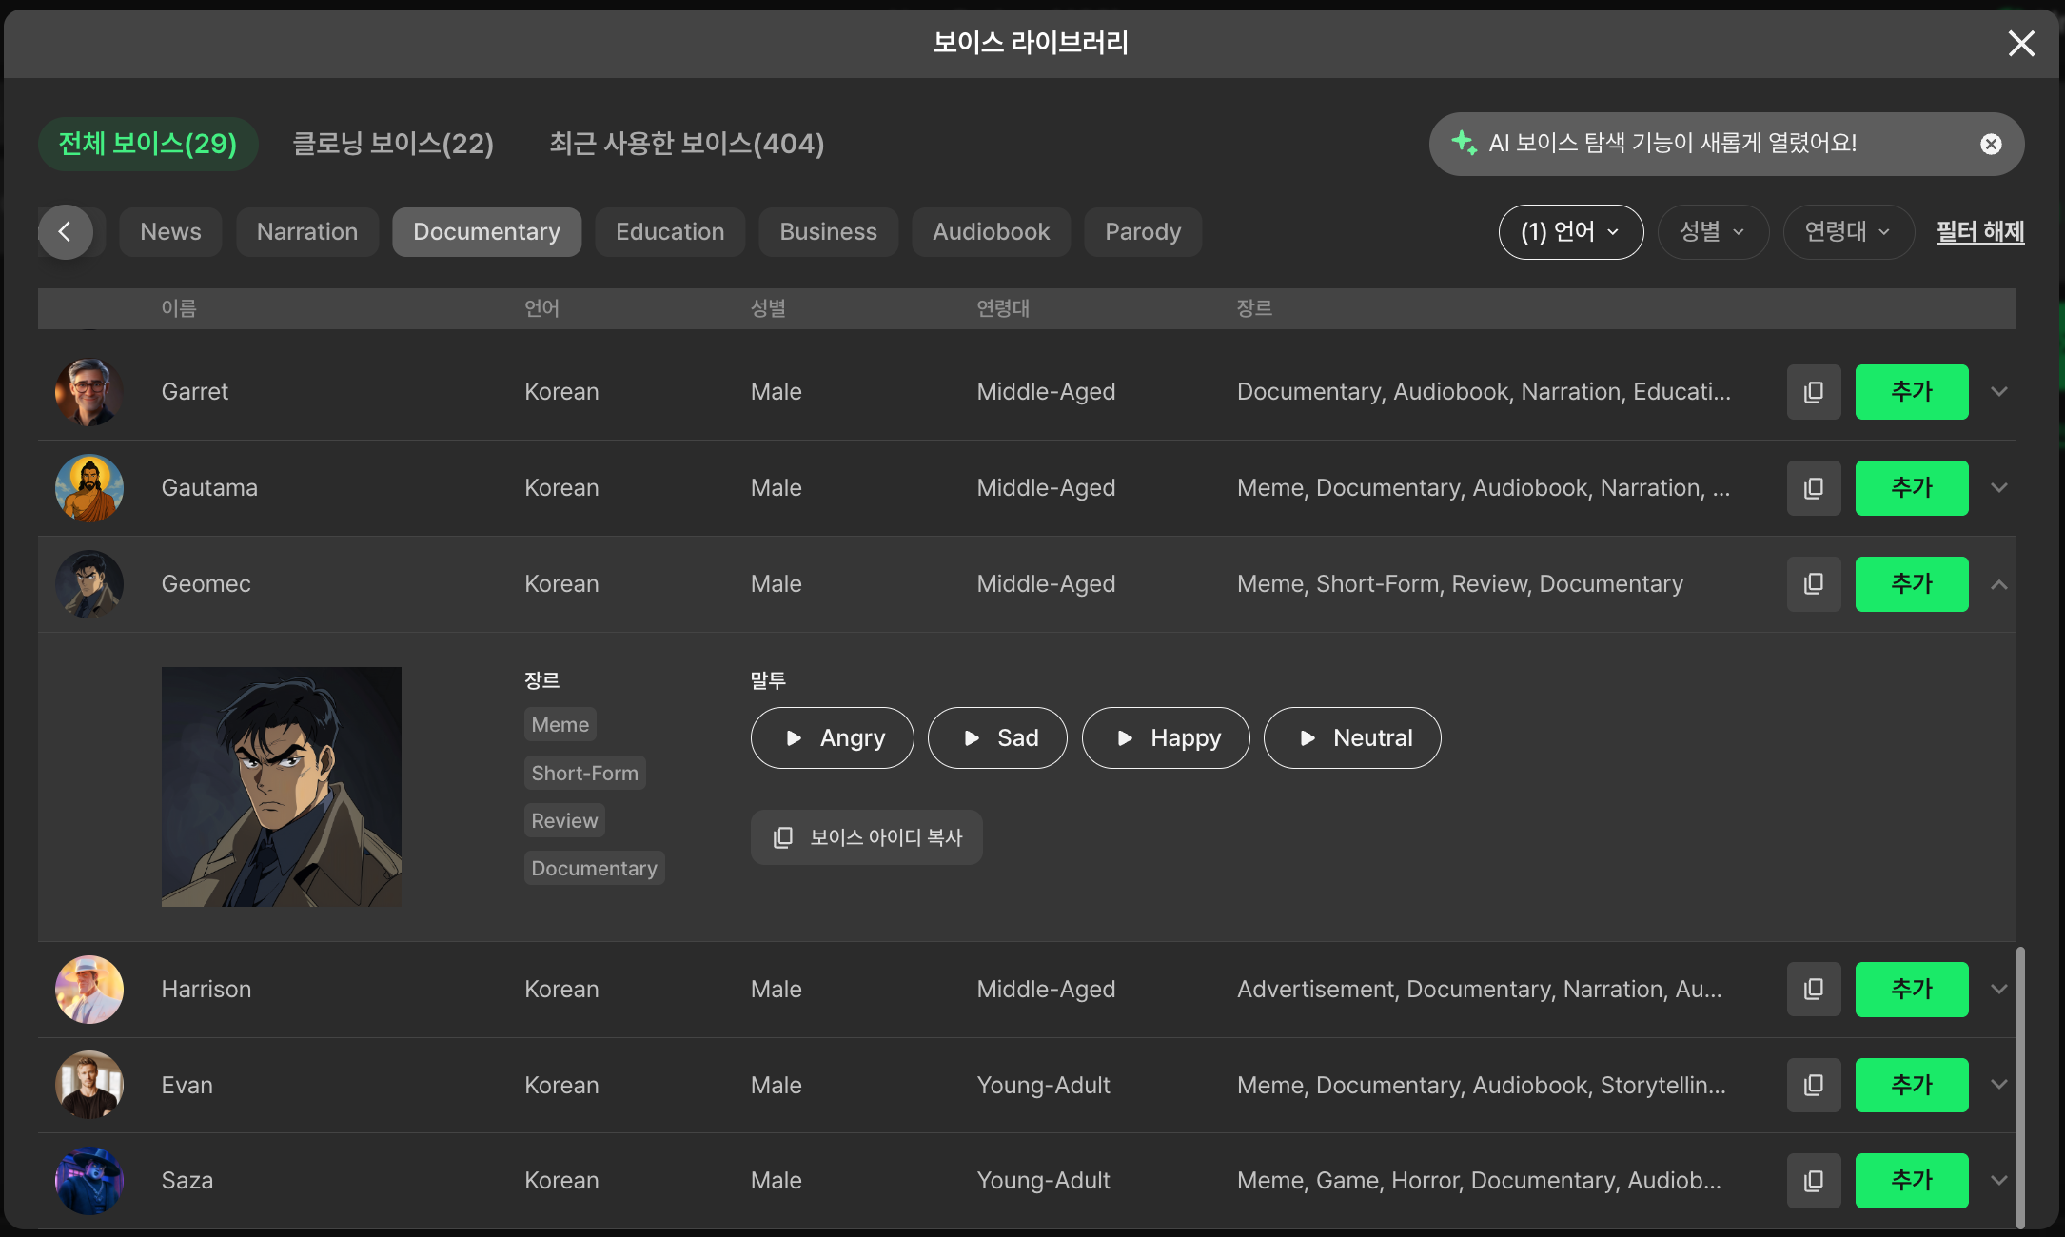Click copy icon in Gautama row
The image size is (2065, 1237).
point(1814,488)
